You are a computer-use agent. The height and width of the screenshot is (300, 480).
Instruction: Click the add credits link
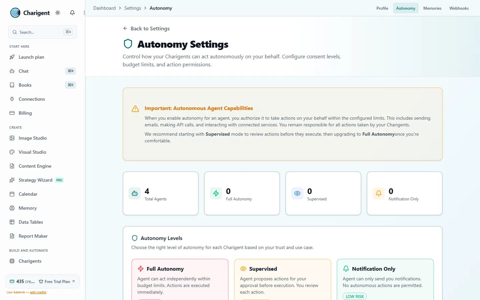click(x=38, y=292)
